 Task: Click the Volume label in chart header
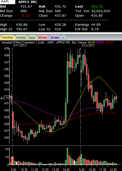tap(82, 42)
